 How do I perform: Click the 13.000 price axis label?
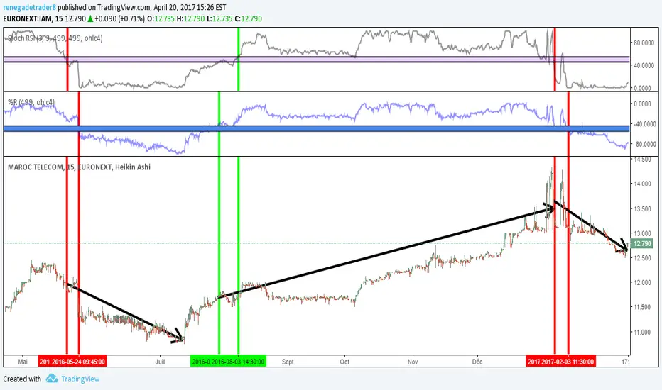tap(642, 233)
